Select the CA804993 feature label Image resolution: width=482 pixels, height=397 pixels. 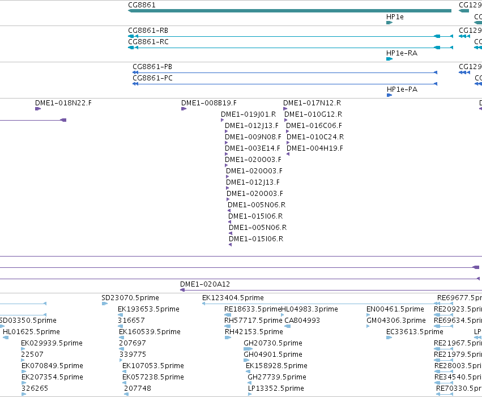click(x=302, y=321)
